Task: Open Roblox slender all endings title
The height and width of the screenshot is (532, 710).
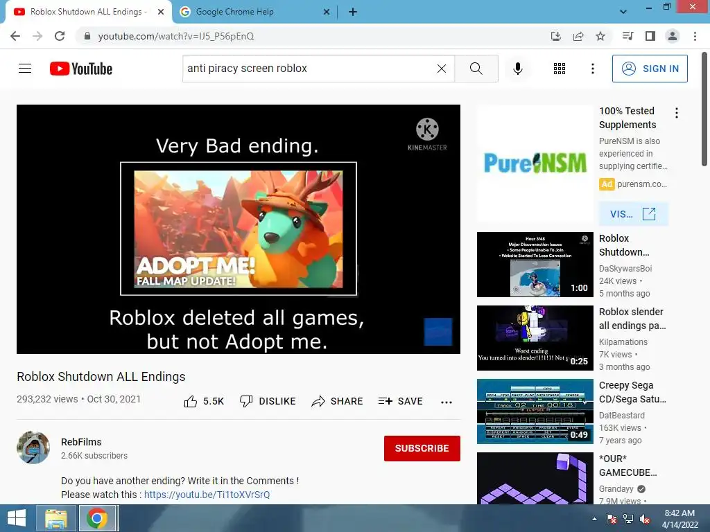Action: point(632,319)
